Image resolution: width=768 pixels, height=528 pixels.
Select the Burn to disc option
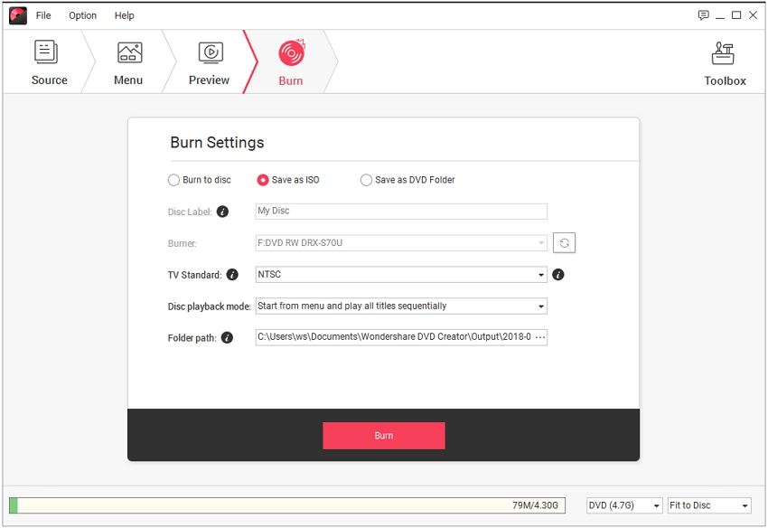[x=173, y=180]
